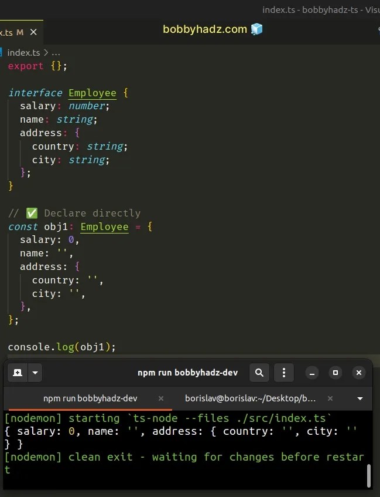
Task: Click the terminal vertical scrollbar handle
Action: (x=369, y=475)
